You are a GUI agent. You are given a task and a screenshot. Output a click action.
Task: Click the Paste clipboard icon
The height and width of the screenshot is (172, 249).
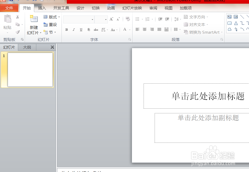(x=7, y=19)
